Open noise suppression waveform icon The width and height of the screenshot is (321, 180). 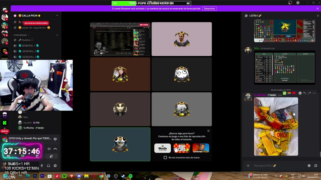49,149
